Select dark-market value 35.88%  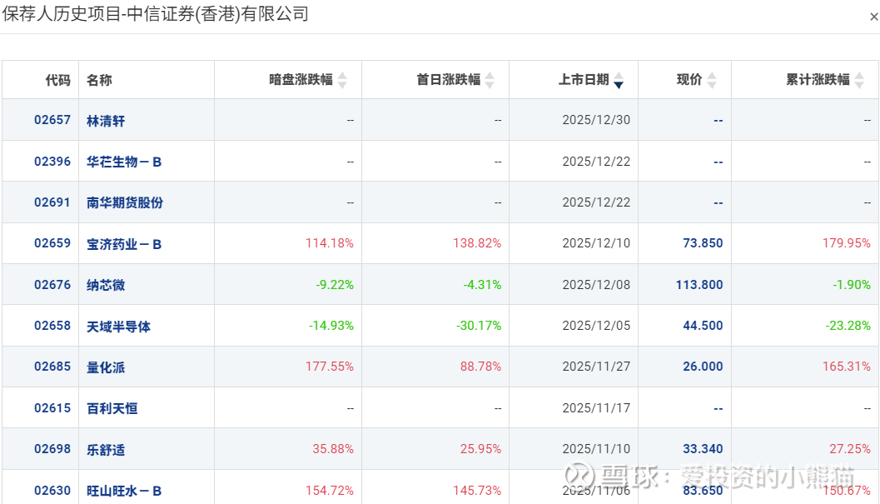(x=333, y=449)
